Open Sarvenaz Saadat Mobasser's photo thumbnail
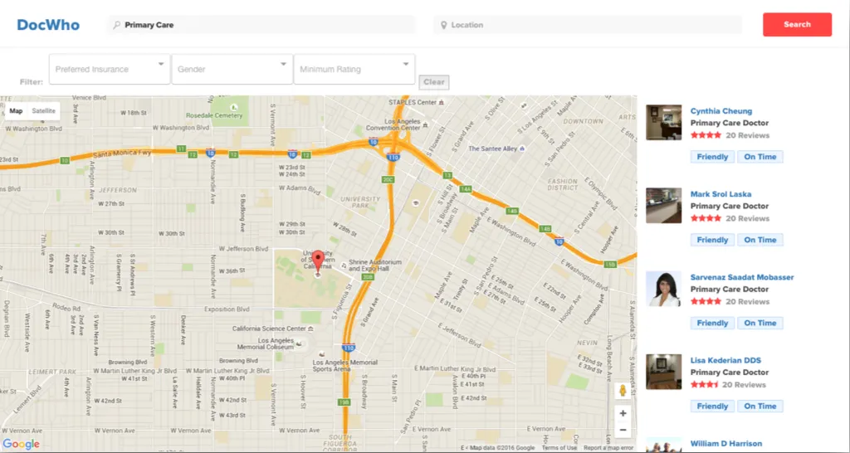Screen dimensions: 850x453 [x=663, y=289]
